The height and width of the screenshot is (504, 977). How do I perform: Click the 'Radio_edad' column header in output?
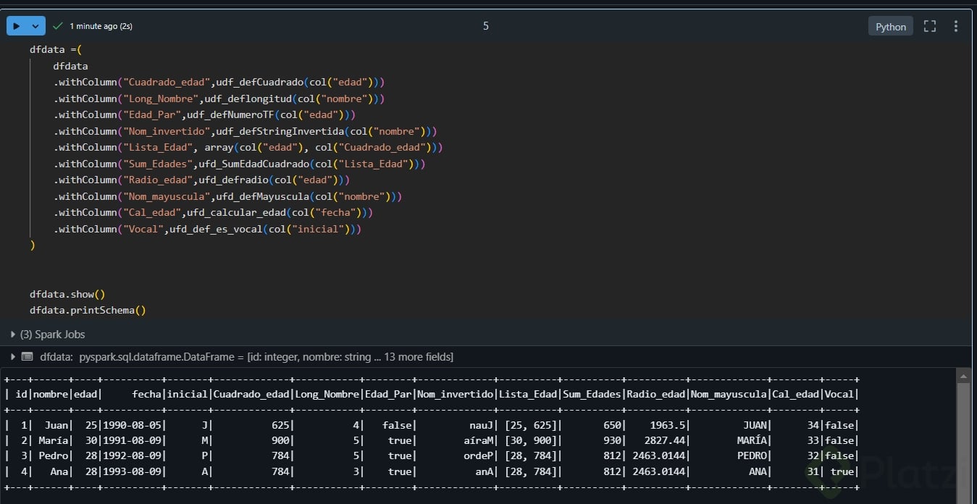[655, 394]
